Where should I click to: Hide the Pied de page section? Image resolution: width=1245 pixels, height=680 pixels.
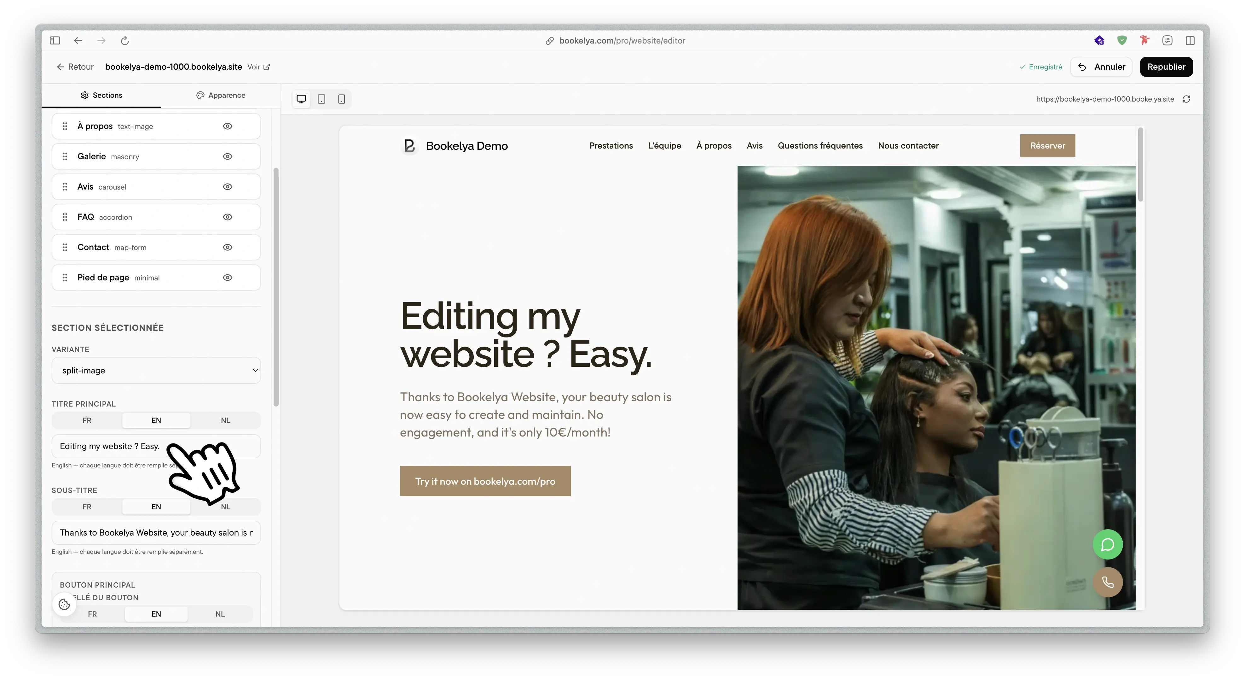(x=227, y=278)
